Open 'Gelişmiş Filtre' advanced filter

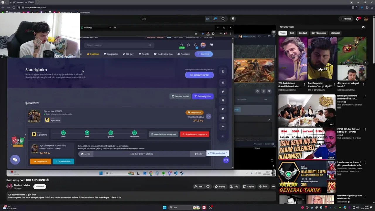pos(203,96)
